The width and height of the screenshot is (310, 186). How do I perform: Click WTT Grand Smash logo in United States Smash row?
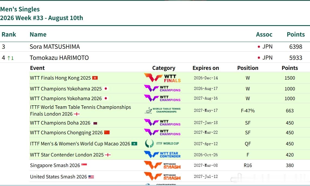(x=162, y=176)
